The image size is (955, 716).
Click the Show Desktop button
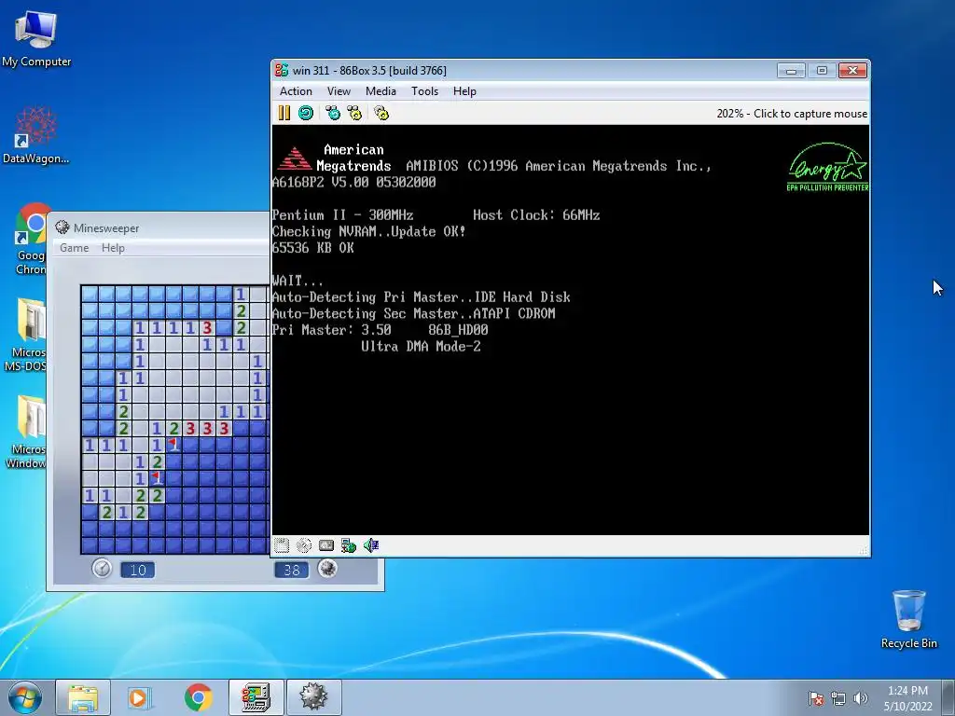point(948,697)
